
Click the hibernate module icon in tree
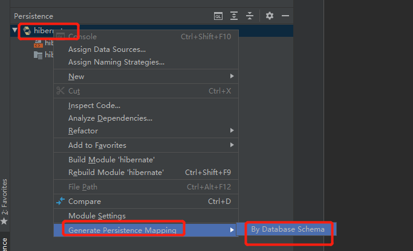click(x=27, y=31)
